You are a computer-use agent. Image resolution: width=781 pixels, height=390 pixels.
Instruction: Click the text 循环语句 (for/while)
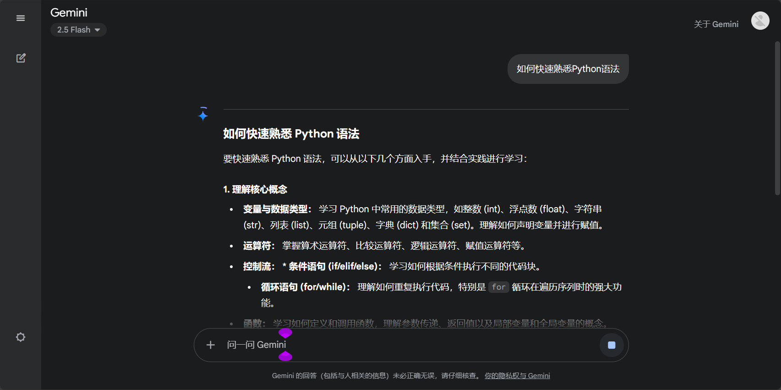click(x=306, y=287)
